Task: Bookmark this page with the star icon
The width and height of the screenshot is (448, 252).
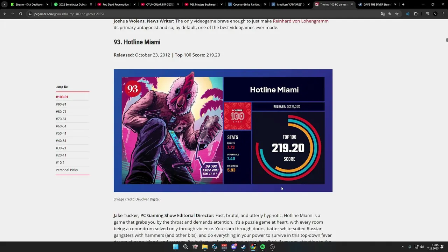Action: (x=397, y=14)
